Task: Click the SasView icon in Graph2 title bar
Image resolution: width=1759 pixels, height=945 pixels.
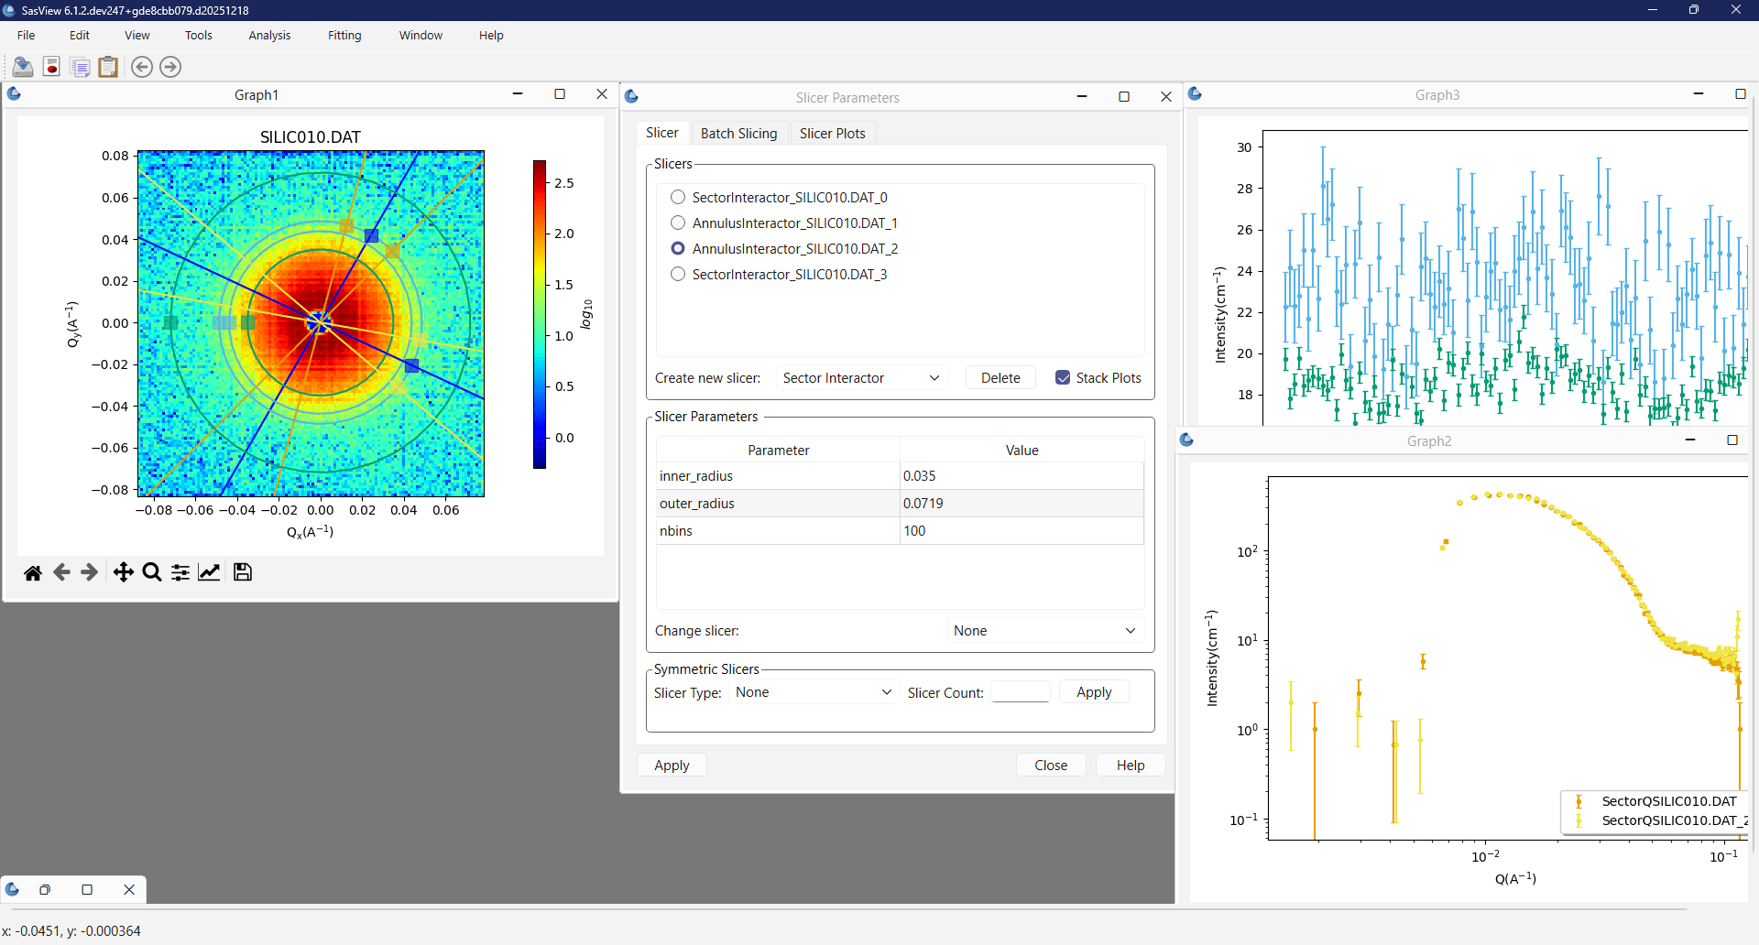Action: coord(1186,440)
